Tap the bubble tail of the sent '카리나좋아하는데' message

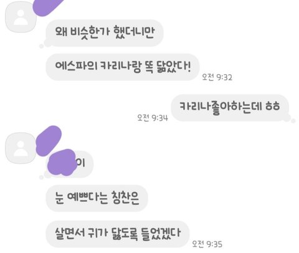click(292, 120)
